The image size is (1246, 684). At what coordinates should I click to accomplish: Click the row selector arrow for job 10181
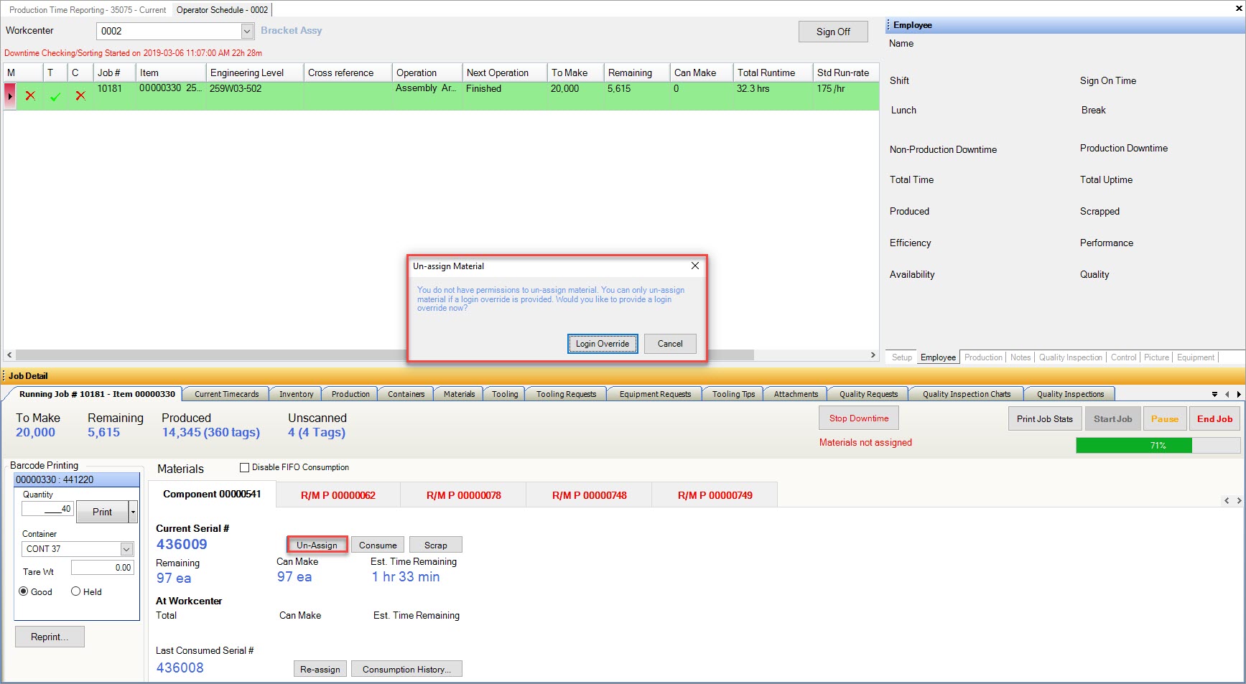10,95
